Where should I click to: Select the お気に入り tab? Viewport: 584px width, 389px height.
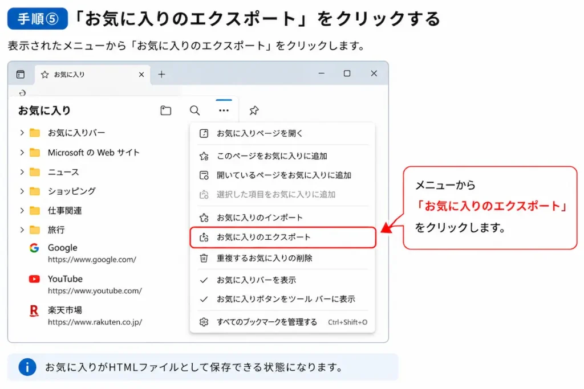[x=93, y=75]
